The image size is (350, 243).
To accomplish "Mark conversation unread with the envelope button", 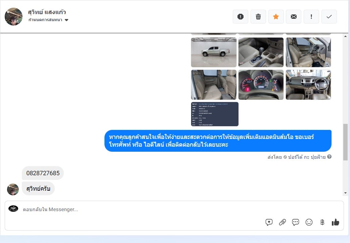I will pos(294,17).
